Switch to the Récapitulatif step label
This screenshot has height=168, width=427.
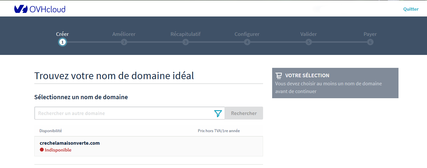pyautogui.click(x=185, y=34)
